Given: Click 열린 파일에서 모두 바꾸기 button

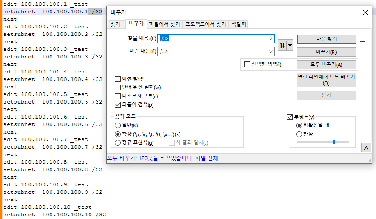Looking at the screenshot, I should click(326, 80).
